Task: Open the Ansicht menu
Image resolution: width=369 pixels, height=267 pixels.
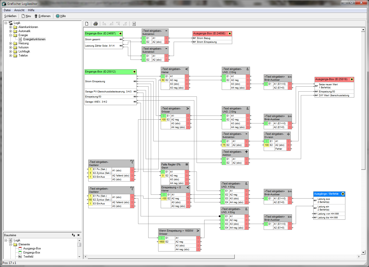Action: 19,10
